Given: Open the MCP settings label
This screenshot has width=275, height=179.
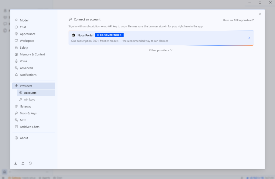Looking at the screenshot, I should (23, 120).
